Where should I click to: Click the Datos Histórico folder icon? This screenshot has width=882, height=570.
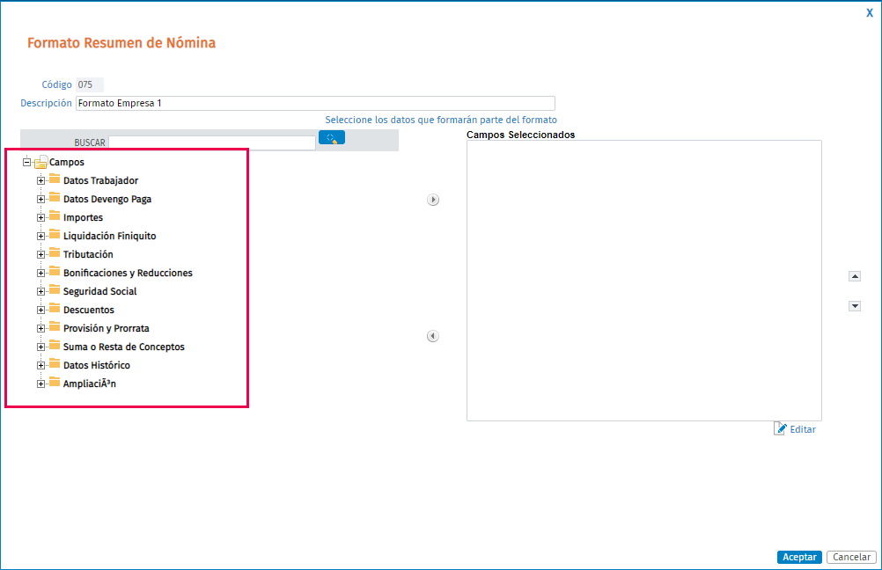point(55,364)
